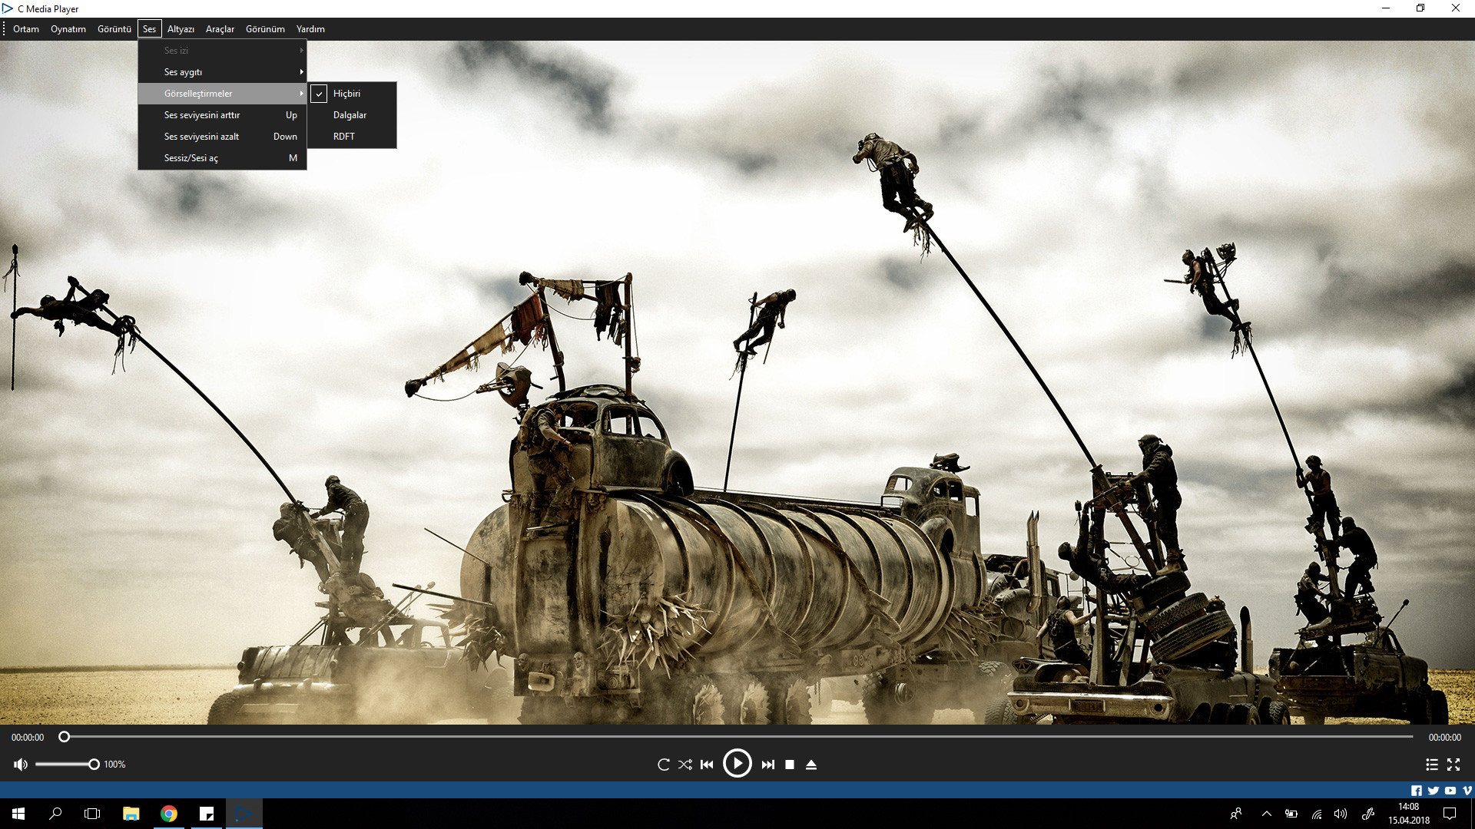The image size is (1475, 829).
Task: Close the open Ses menu
Action: point(149,29)
